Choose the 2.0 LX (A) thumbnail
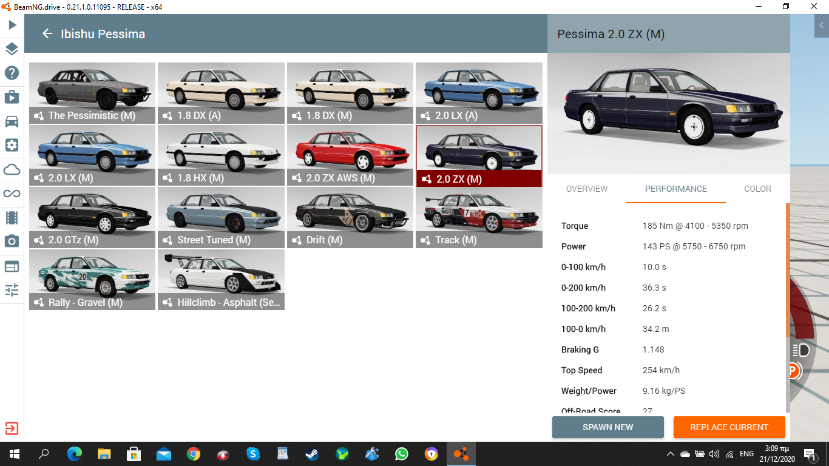 point(479,93)
